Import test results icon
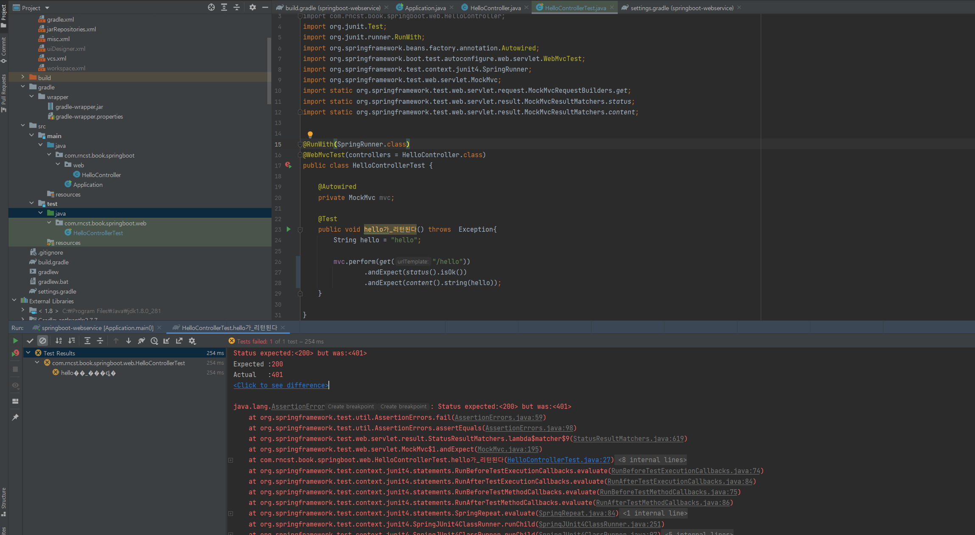975x535 pixels. pos(166,341)
